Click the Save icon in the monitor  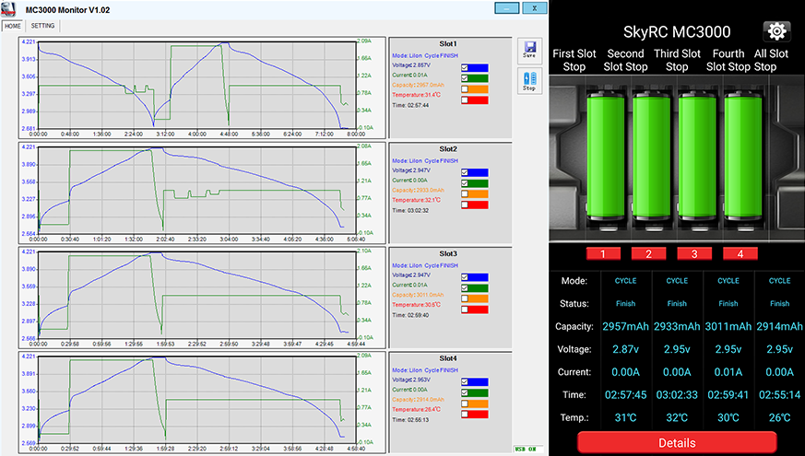(x=529, y=50)
